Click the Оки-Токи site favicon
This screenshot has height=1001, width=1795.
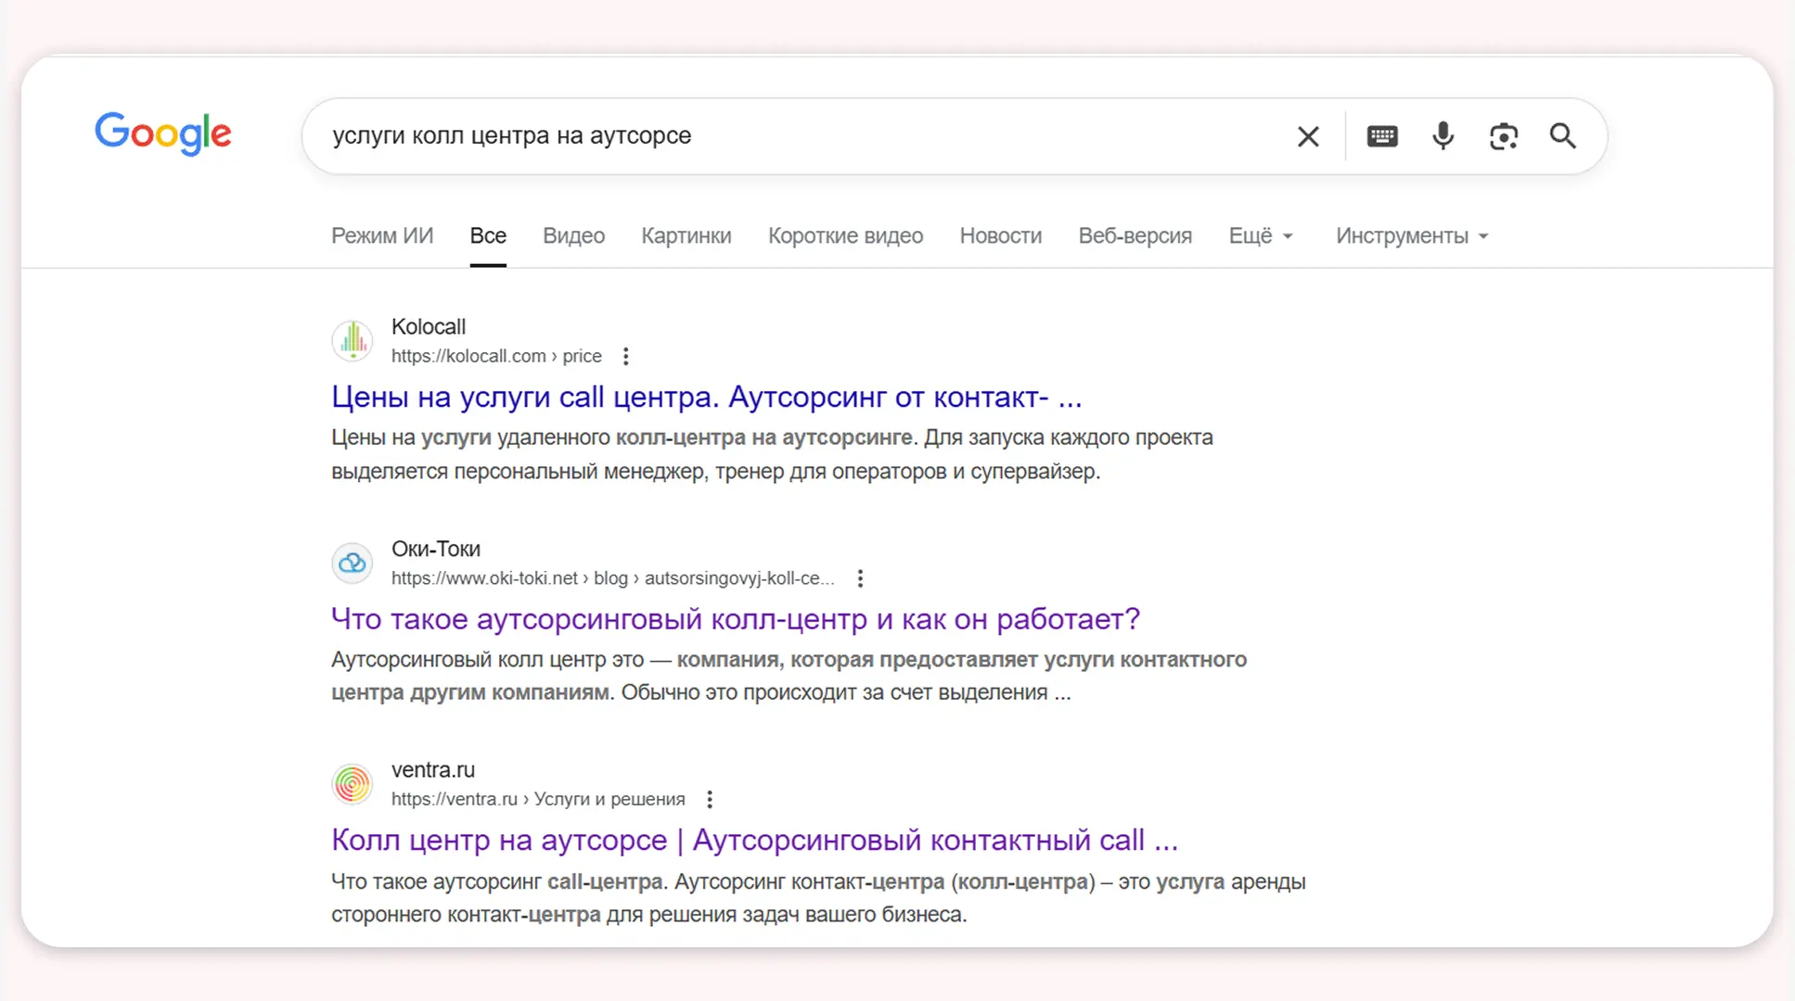[x=352, y=562]
